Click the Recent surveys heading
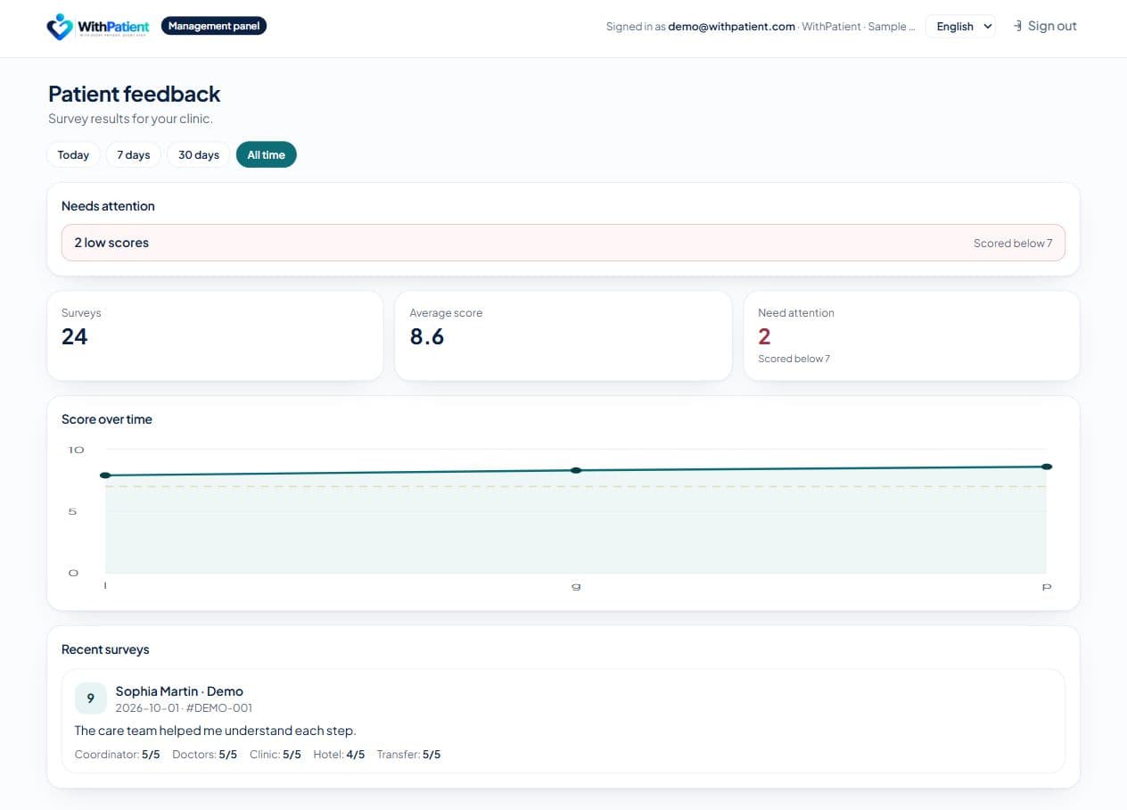Screen dimensions: 1127x810 coord(105,649)
